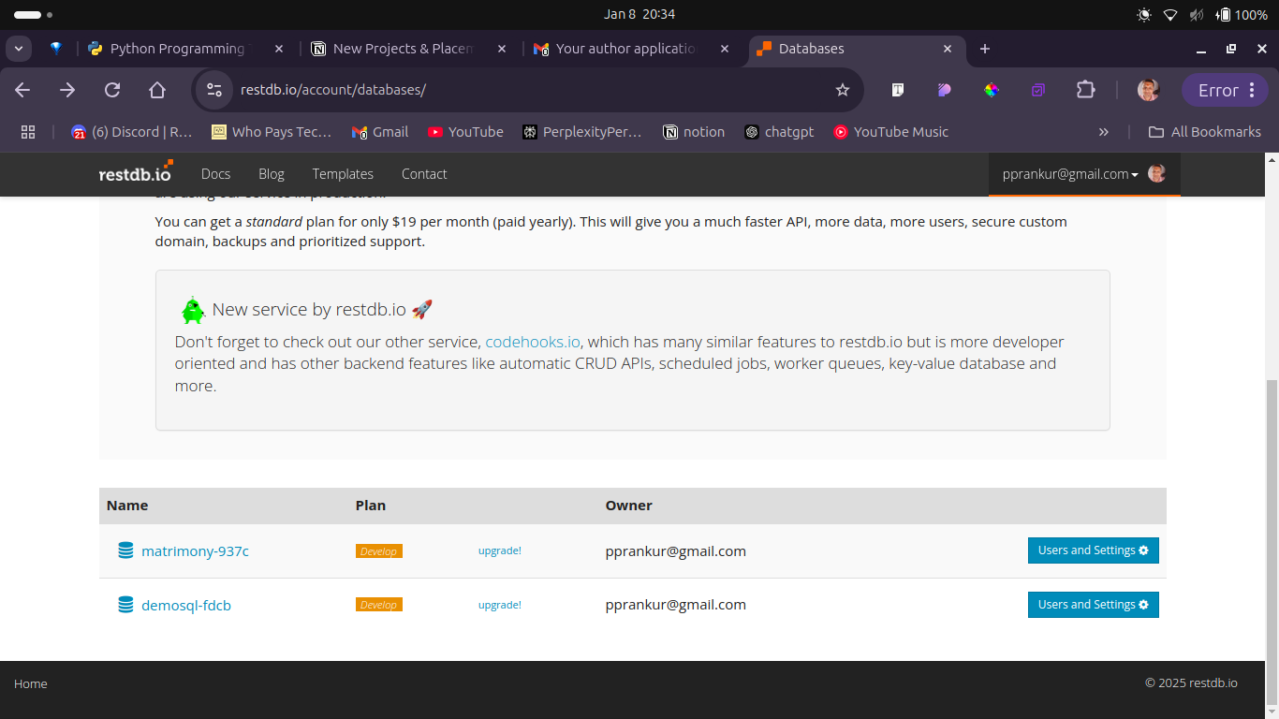The width and height of the screenshot is (1279, 719).
Task: Open Templates in restdb navigation
Action: [343, 174]
